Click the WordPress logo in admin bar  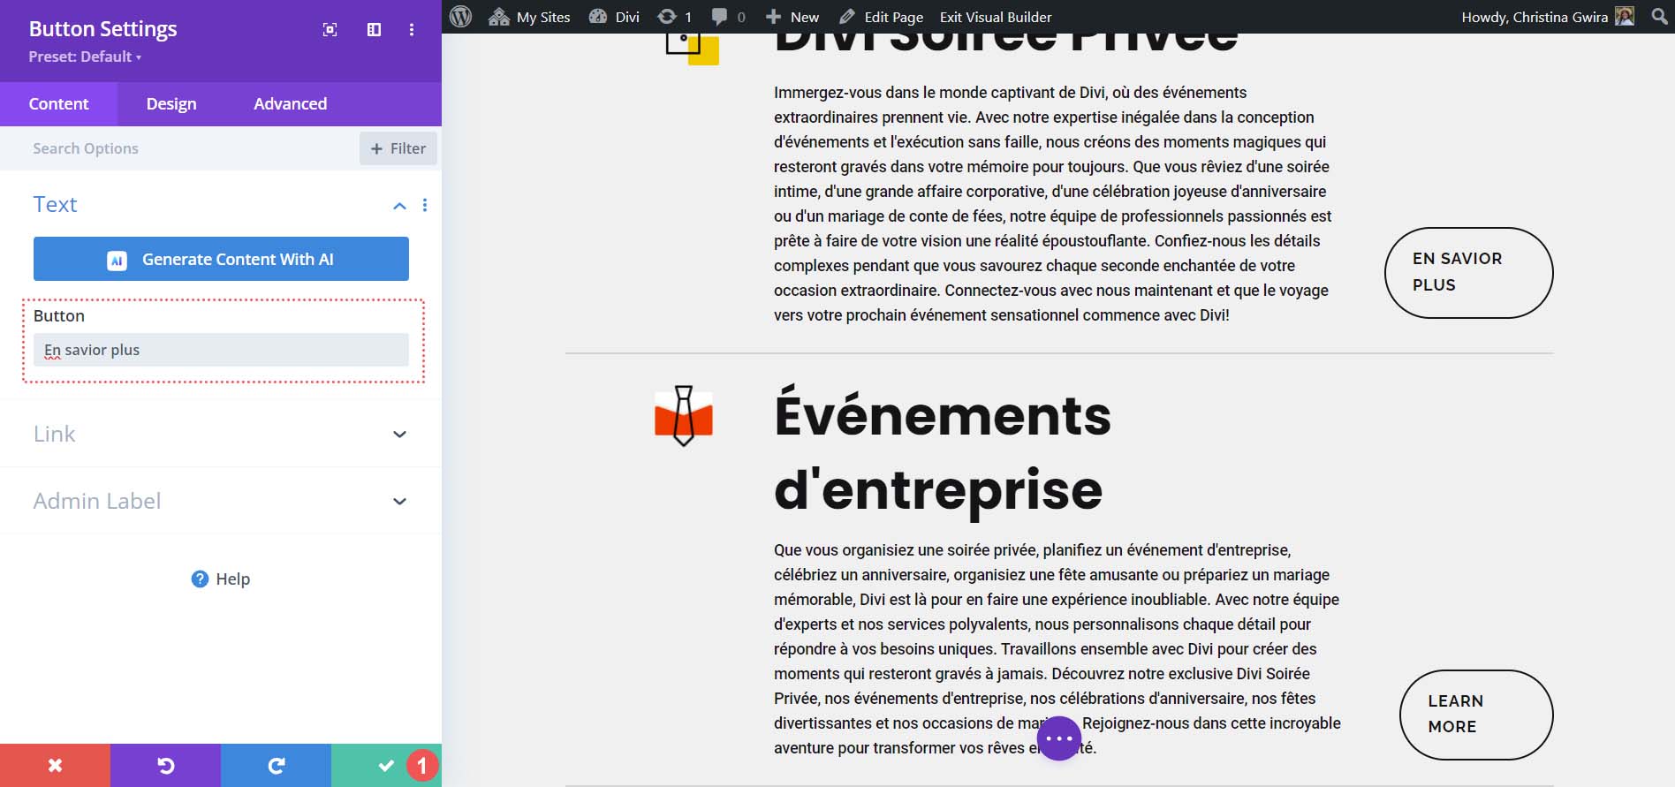[x=460, y=17]
